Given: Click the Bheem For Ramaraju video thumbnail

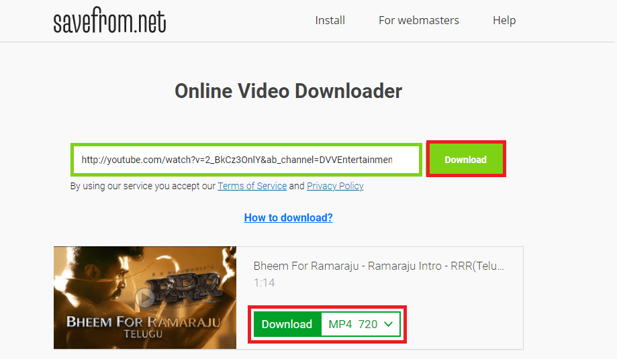Looking at the screenshot, I should coord(145,298).
